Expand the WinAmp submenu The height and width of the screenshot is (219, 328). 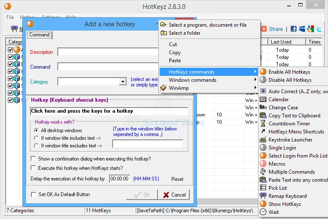pos(209,88)
